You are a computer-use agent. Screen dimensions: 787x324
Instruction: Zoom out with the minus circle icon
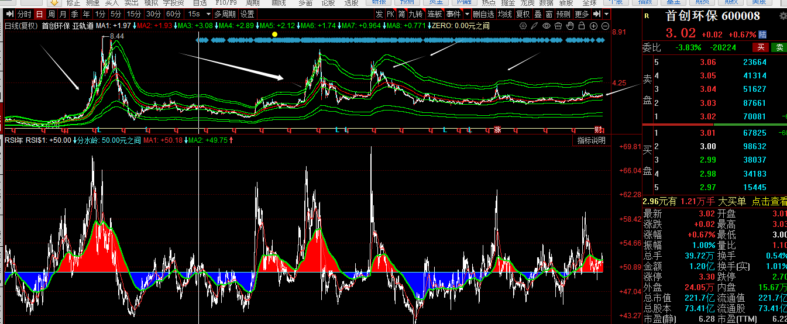click(x=605, y=26)
